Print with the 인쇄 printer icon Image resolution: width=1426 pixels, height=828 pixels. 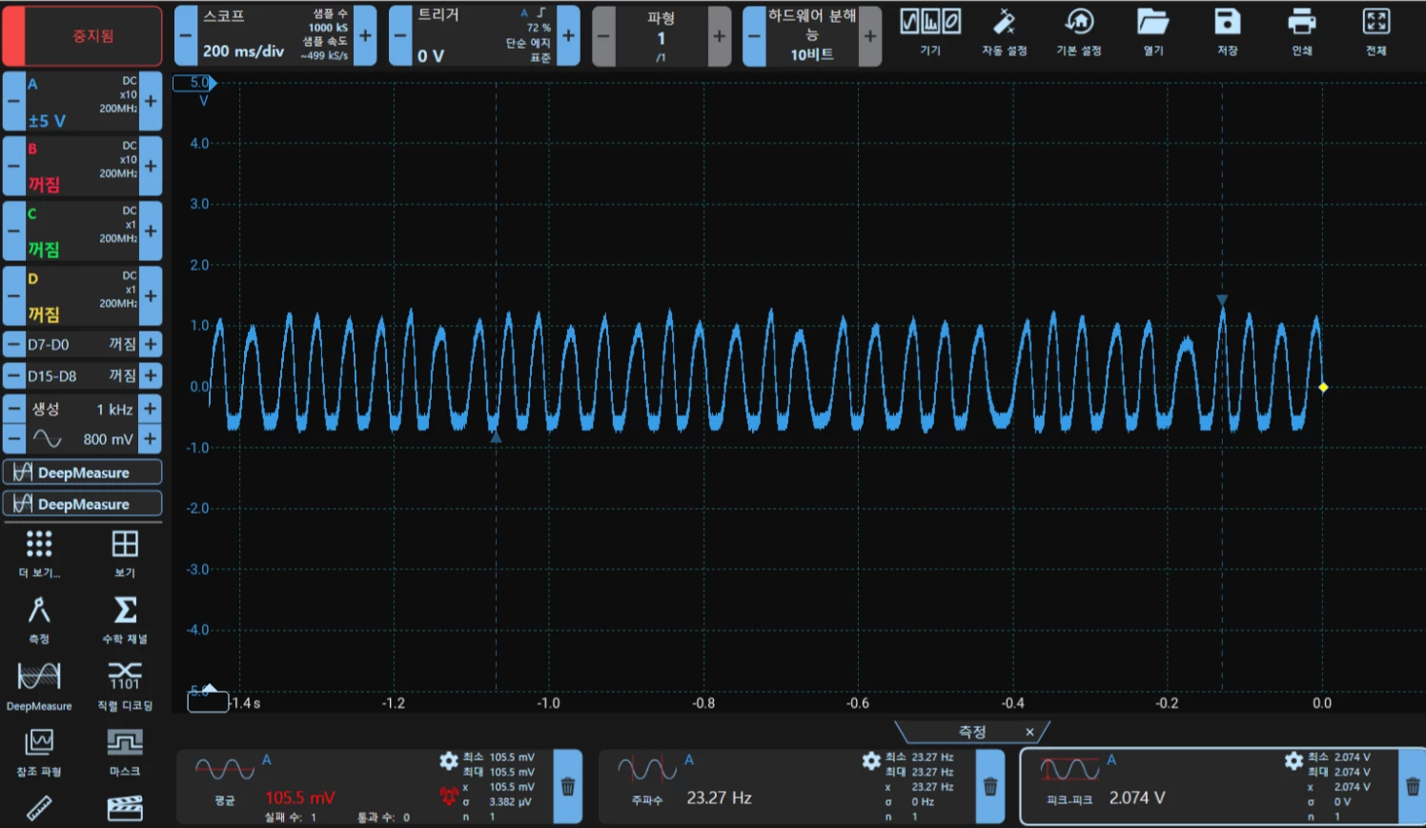point(1301,32)
